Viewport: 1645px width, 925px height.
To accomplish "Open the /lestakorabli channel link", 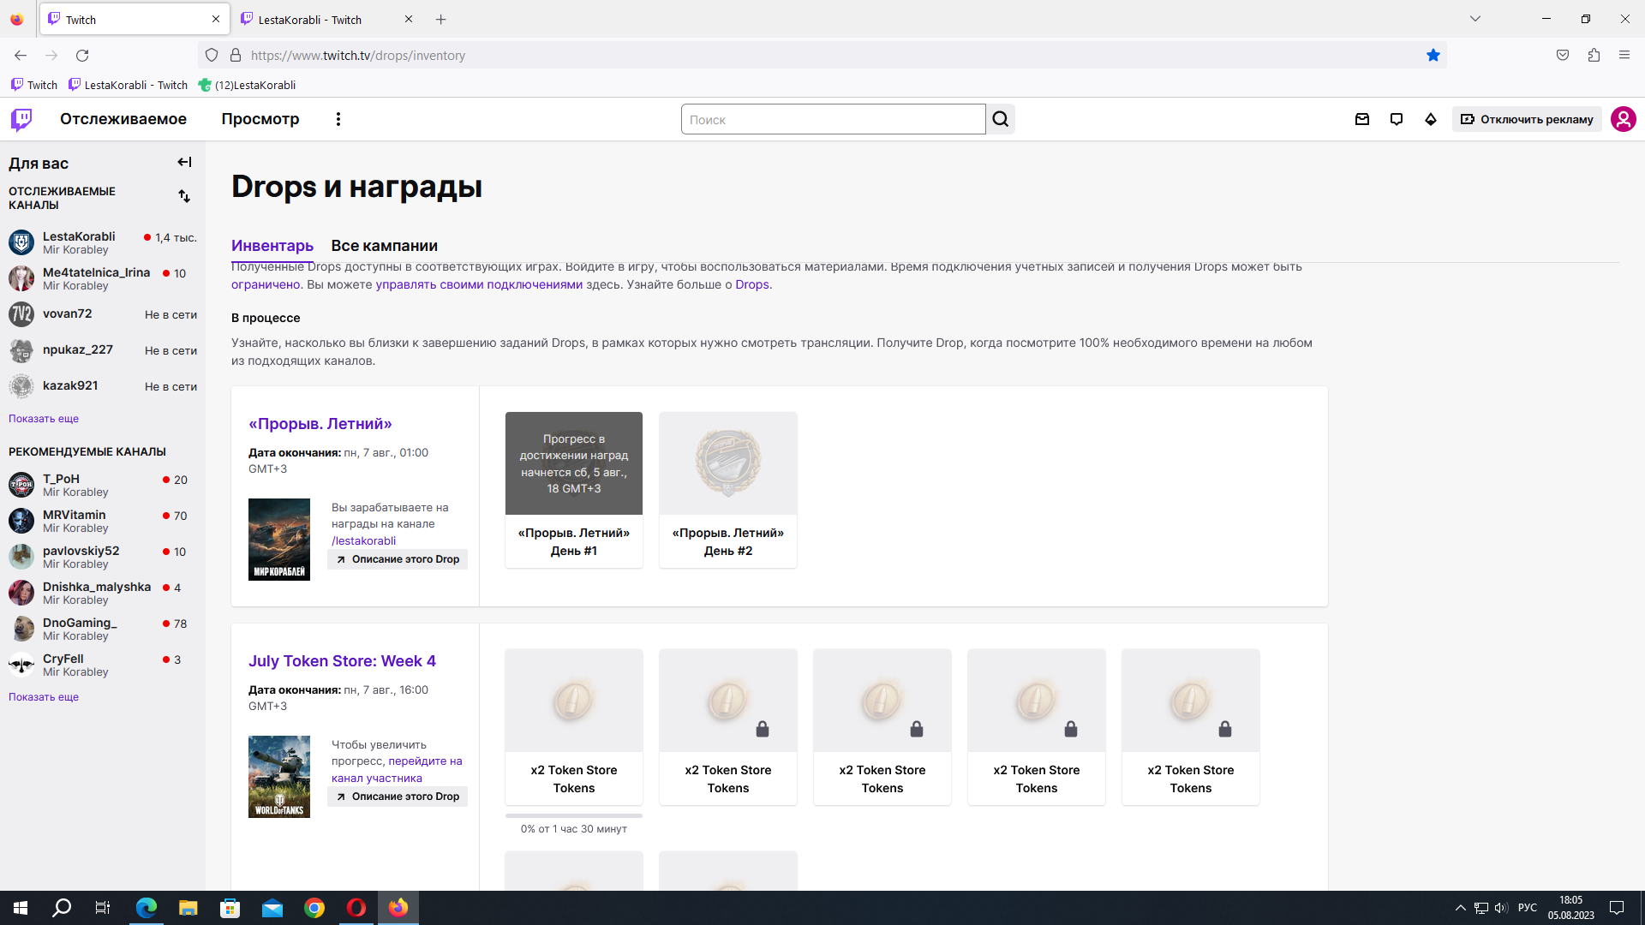I will (x=364, y=540).
